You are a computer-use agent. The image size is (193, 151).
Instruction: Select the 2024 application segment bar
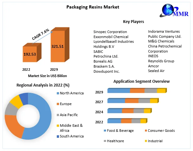(x=129, y=111)
